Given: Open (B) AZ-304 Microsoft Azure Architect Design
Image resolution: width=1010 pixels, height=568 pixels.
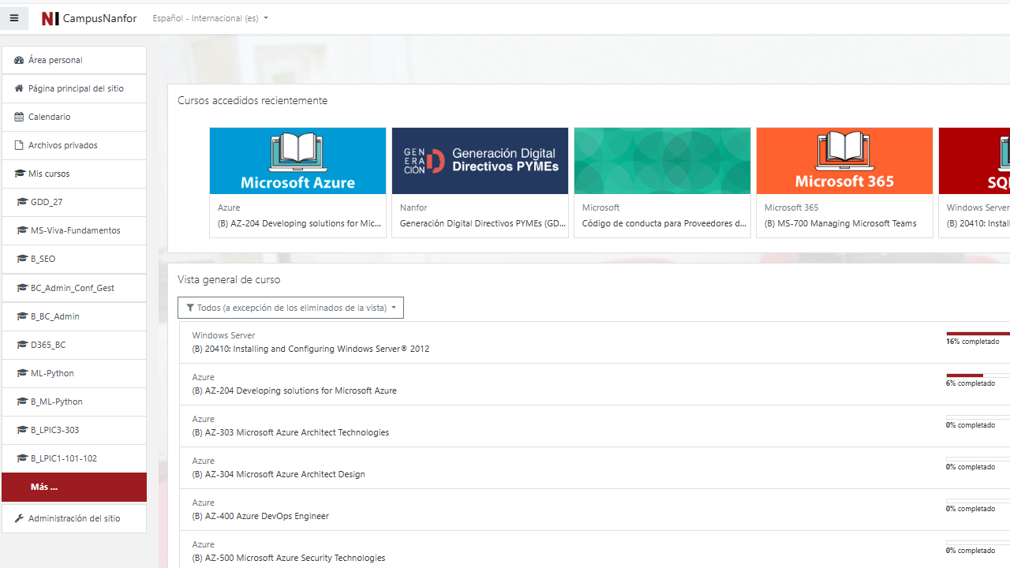Looking at the screenshot, I should pyautogui.click(x=279, y=474).
